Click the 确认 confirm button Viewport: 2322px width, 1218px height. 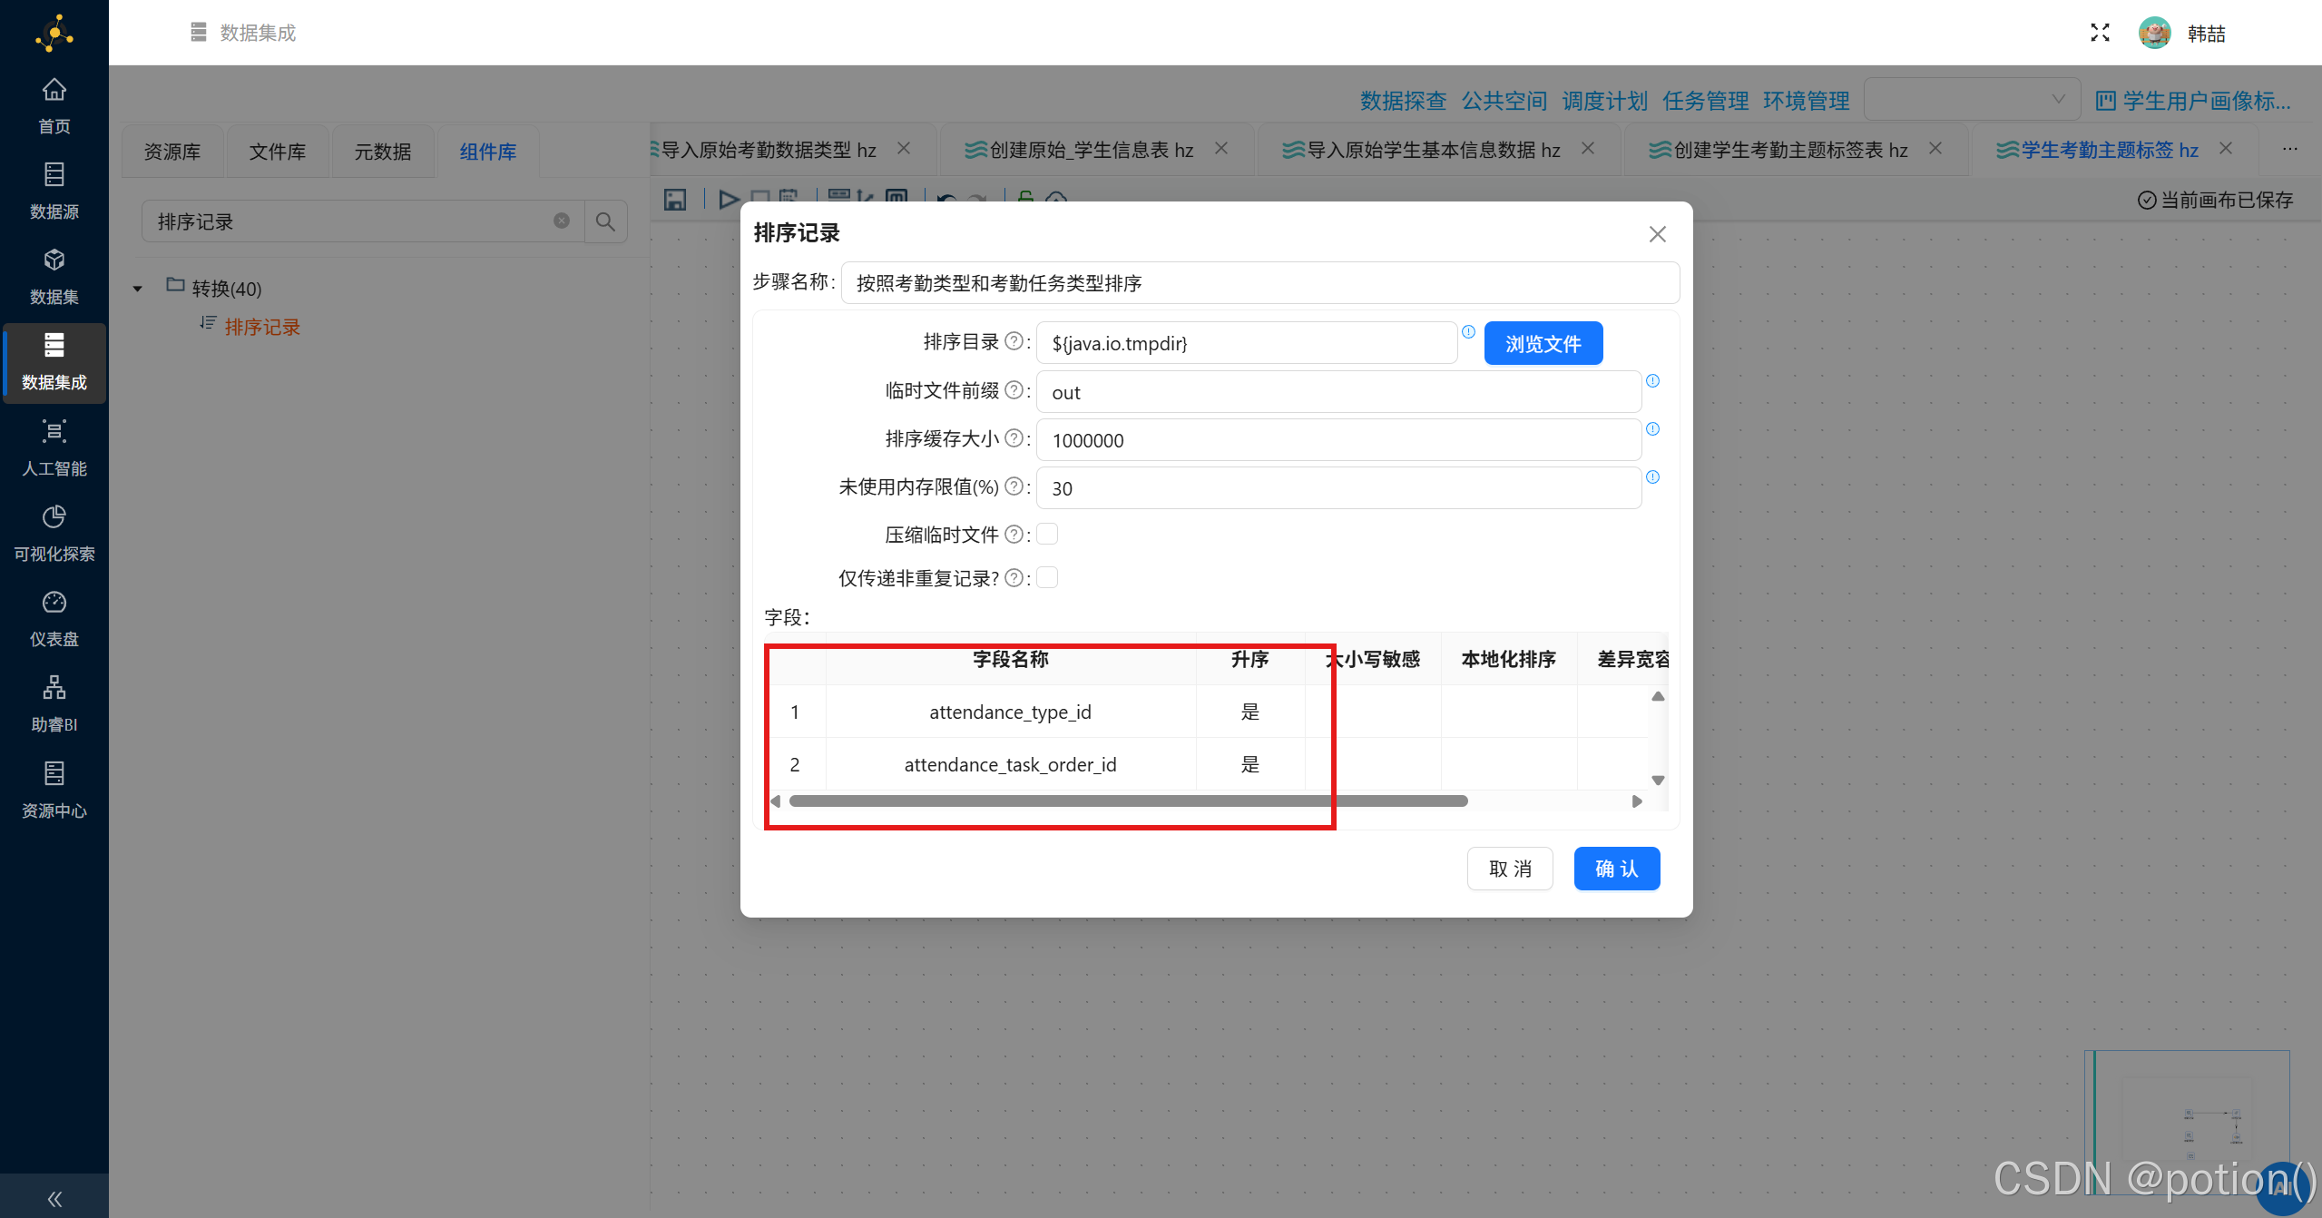[1617, 869]
